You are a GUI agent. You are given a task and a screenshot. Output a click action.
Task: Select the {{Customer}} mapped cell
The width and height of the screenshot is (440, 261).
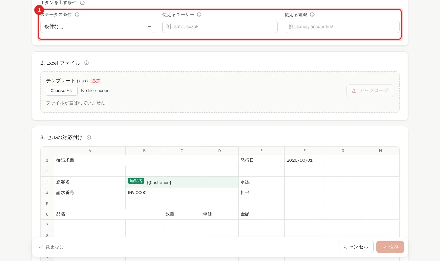point(182,182)
